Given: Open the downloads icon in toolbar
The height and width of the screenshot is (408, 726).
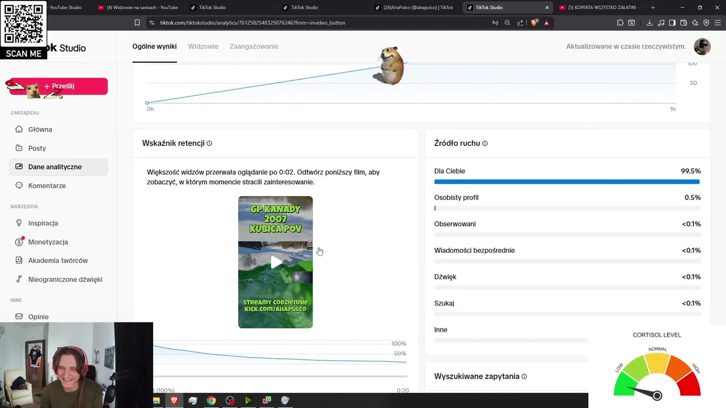Looking at the screenshot, I should tap(649, 23).
